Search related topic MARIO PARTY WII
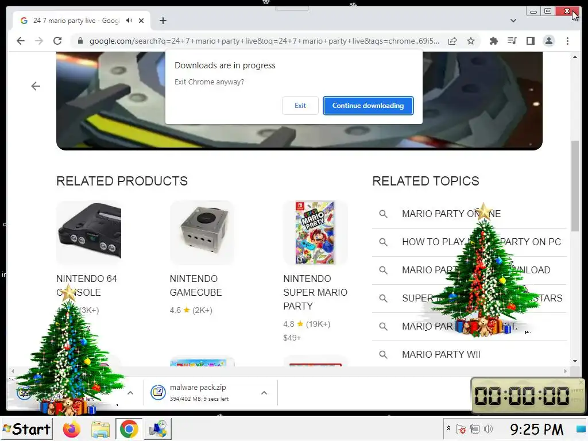588x441 pixels. click(441, 354)
